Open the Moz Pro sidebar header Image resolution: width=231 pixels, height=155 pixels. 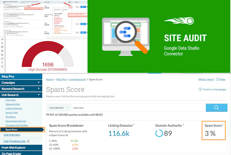(21, 76)
